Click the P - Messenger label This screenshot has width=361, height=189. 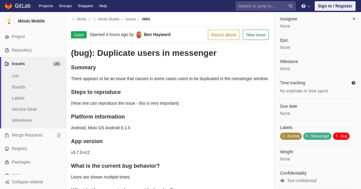(317, 136)
